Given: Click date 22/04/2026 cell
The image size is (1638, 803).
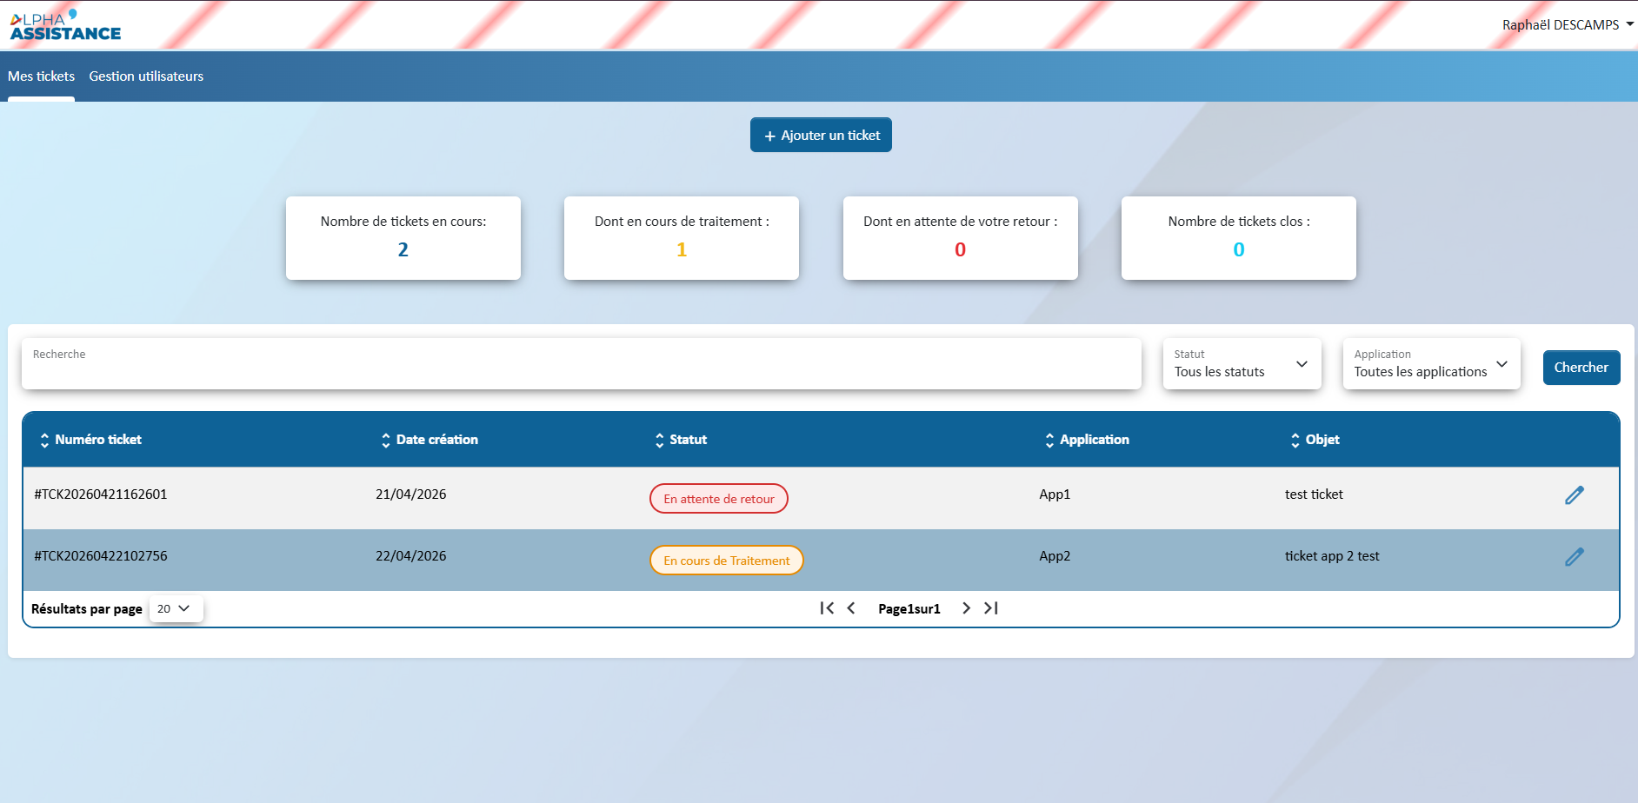Looking at the screenshot, I should point(411,556).
